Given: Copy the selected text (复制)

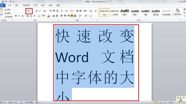Looking at the screenshot, I should [8, 13].
